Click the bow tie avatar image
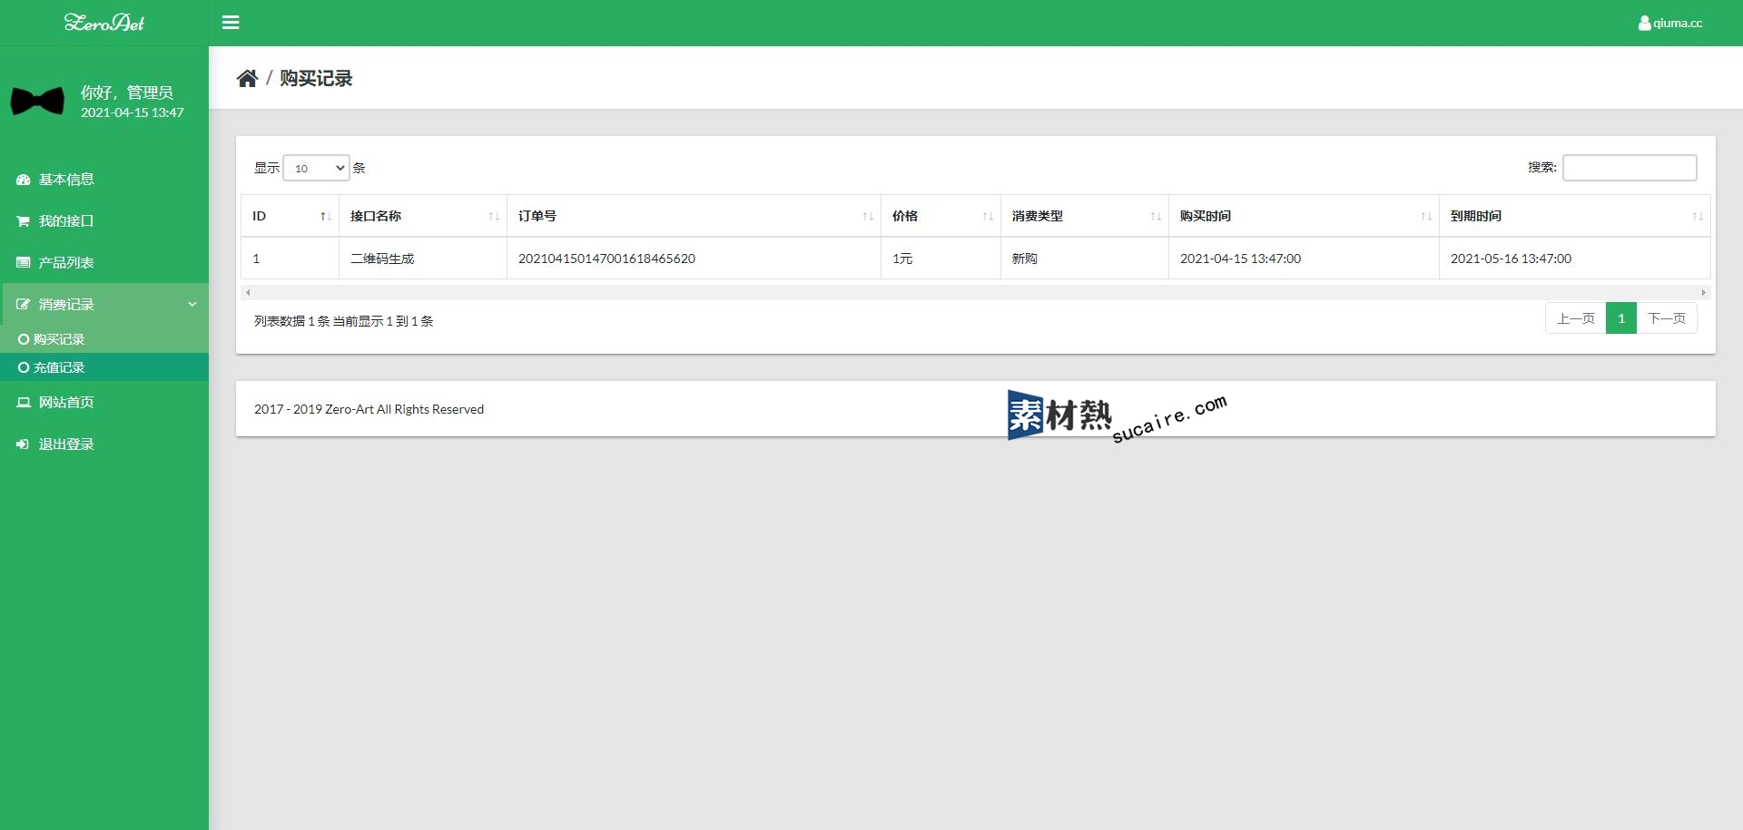The image size is (1743, 830). coord(37,101)
